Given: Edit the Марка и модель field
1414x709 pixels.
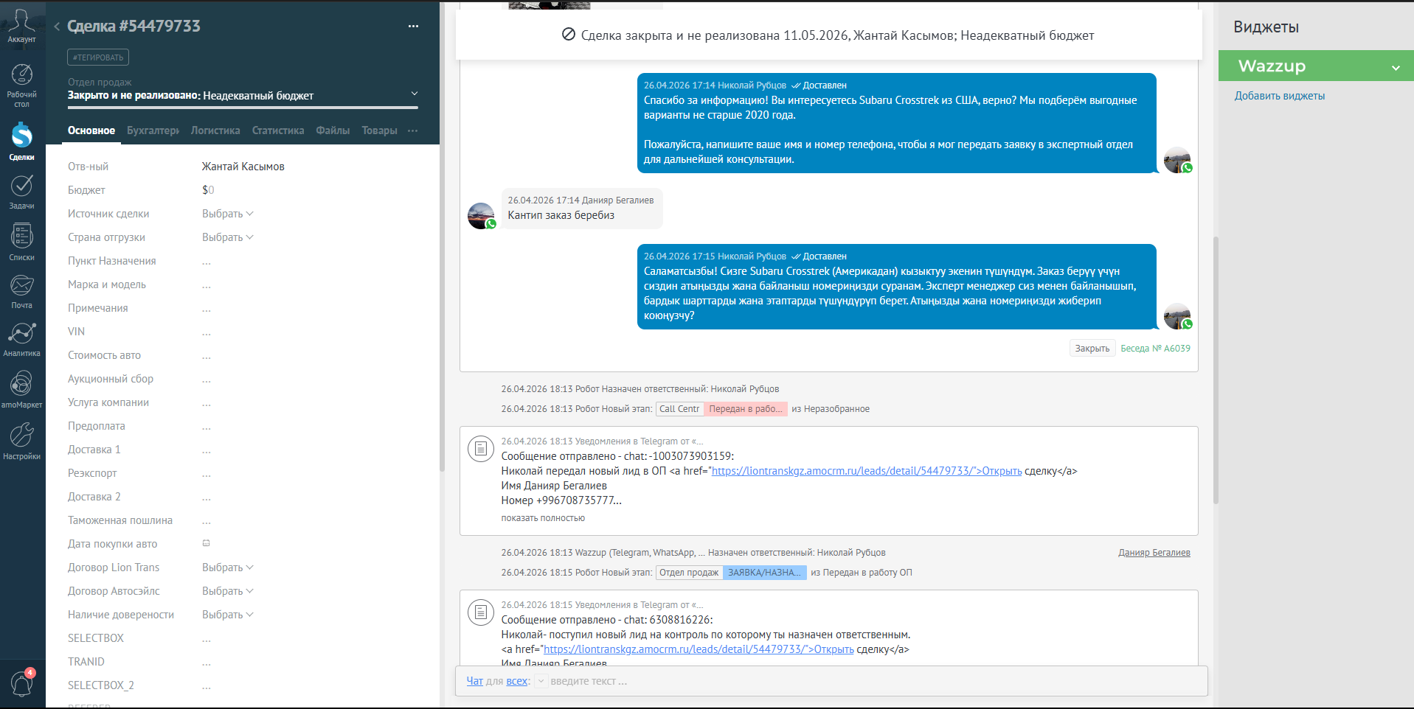Looking at the screenshot, I should pyautogui.click(x=310, y=284).
